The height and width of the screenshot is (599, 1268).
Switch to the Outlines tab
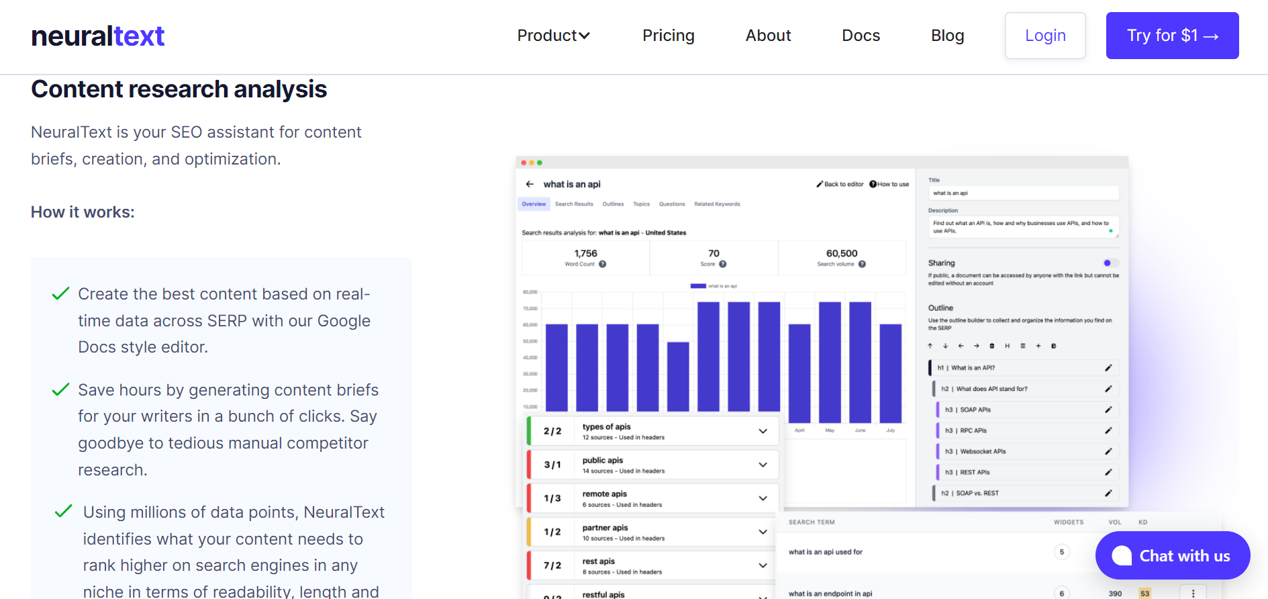click(613, 204)
